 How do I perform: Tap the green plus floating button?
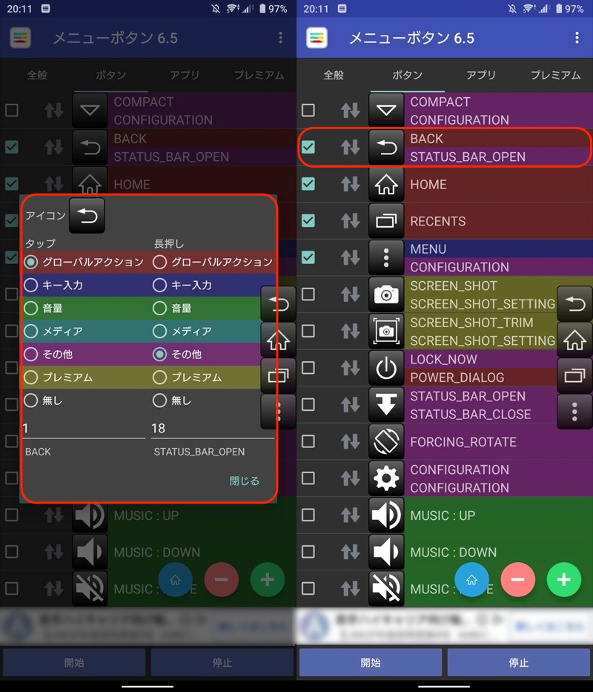click(564, 579)
